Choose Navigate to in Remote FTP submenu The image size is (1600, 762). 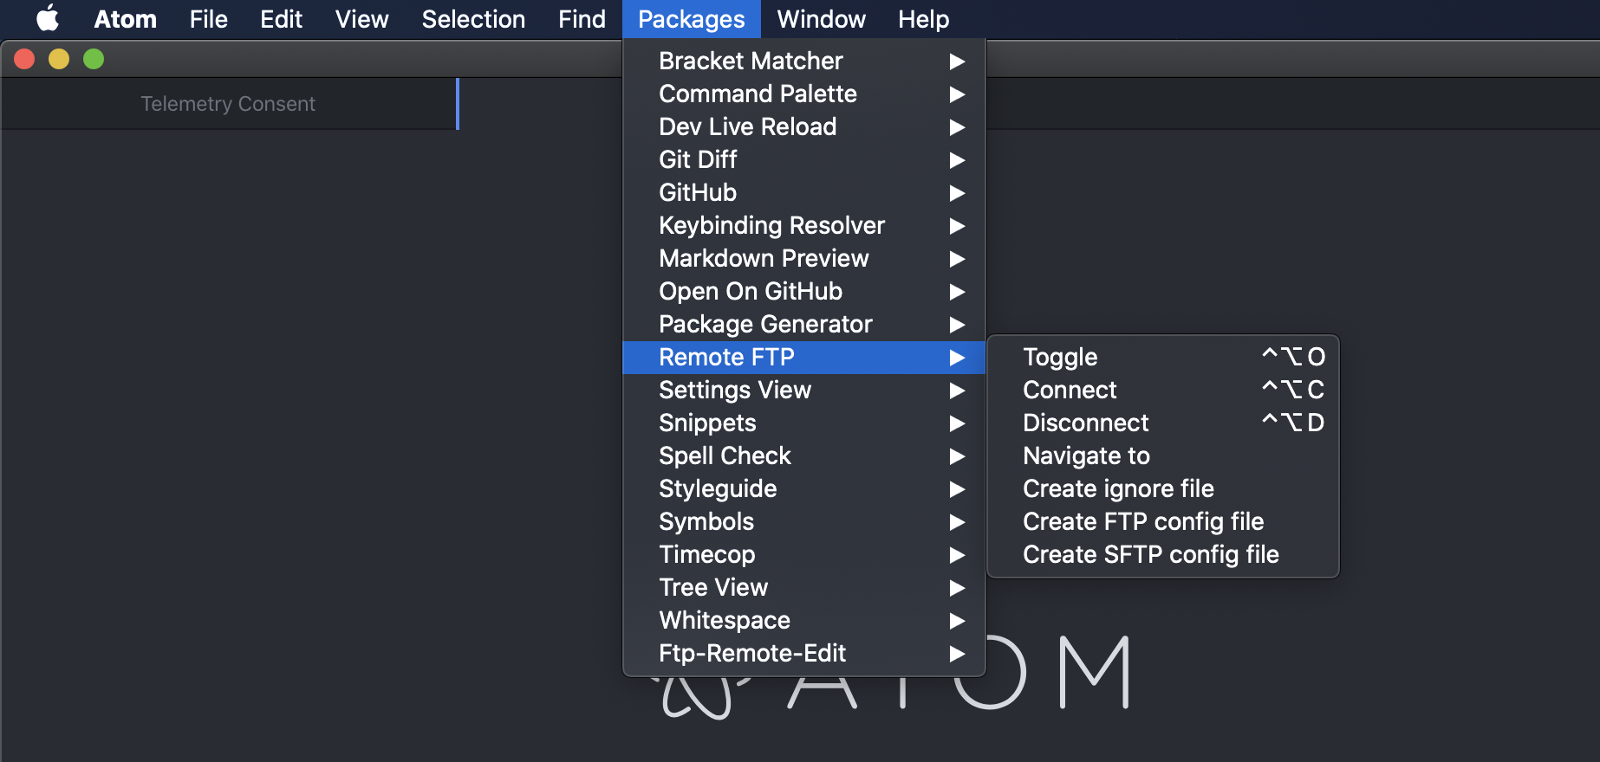coord(1163,456)
